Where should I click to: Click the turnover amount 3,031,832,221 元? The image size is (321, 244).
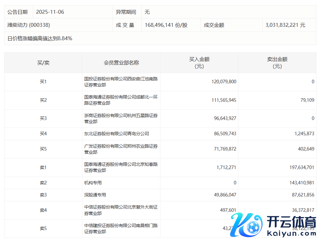pyautogui.click(x=285, y=25)
